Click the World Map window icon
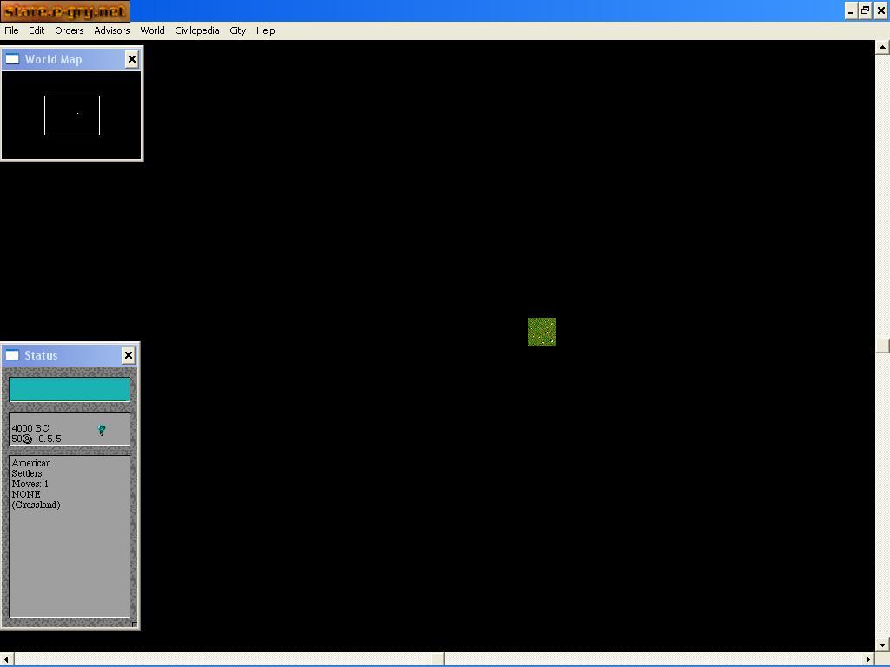 click(12, 59)
